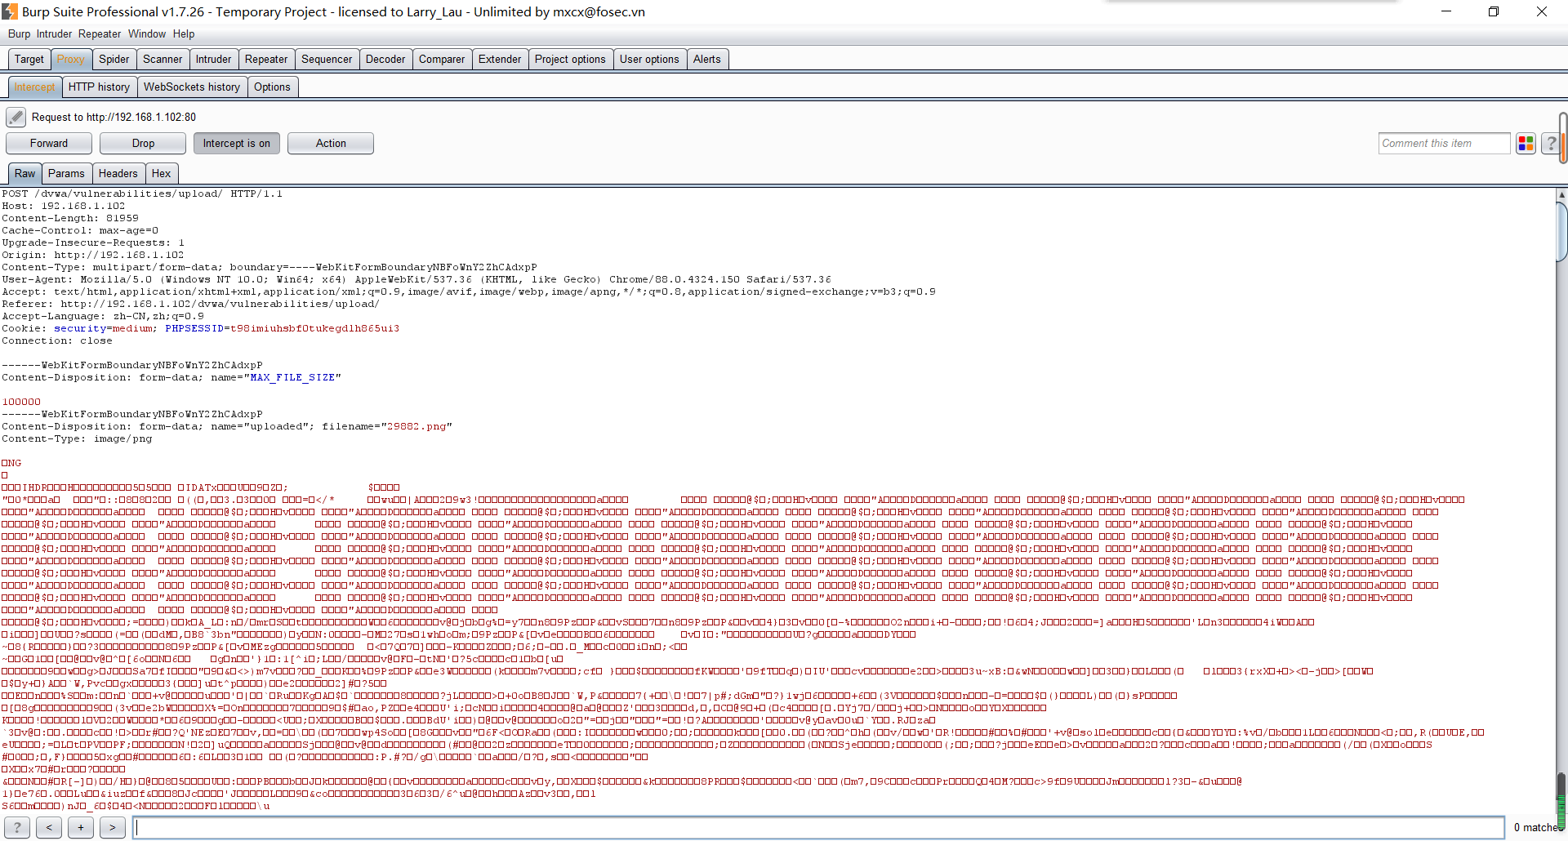Screen dimensions: 1568x841
Task: Click the Burp Suite title bar logo
Action: pos(10,11)
